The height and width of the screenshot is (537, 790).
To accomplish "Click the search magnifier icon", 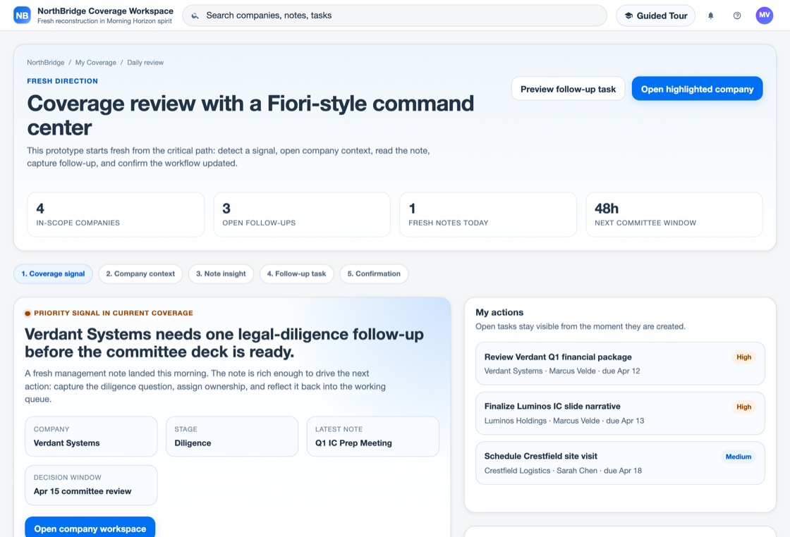I will [x=195, y=16].
